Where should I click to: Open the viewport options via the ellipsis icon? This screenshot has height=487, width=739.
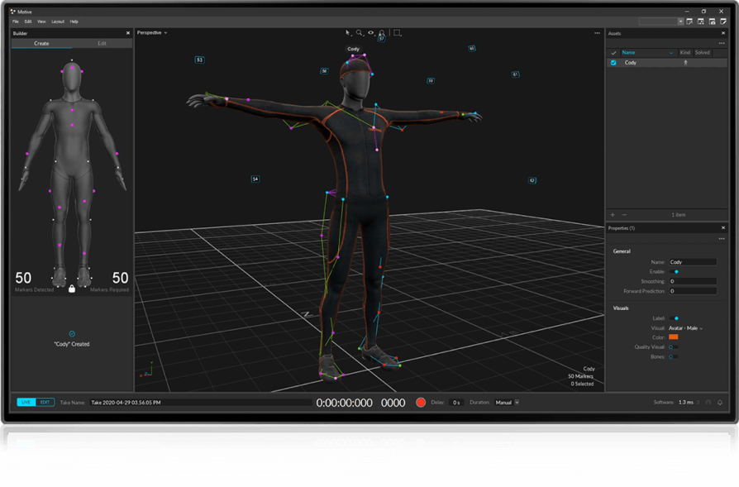click(x=597, y=33)
